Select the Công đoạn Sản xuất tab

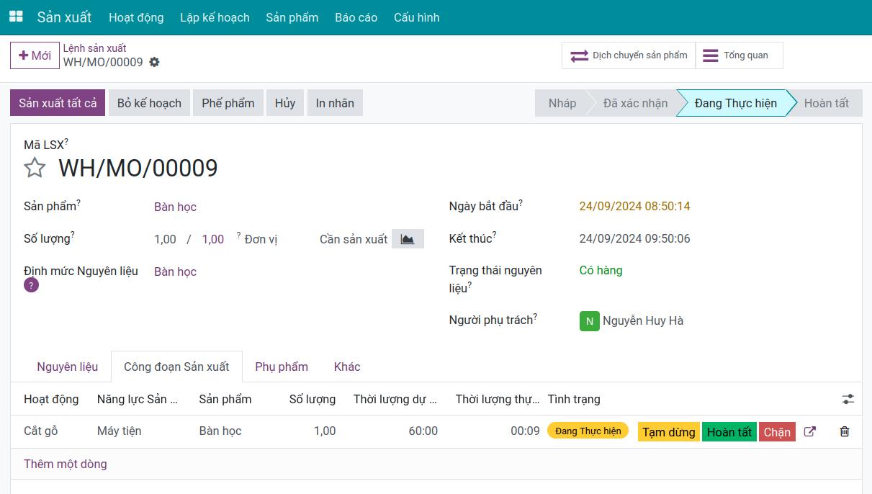[176, 367]
